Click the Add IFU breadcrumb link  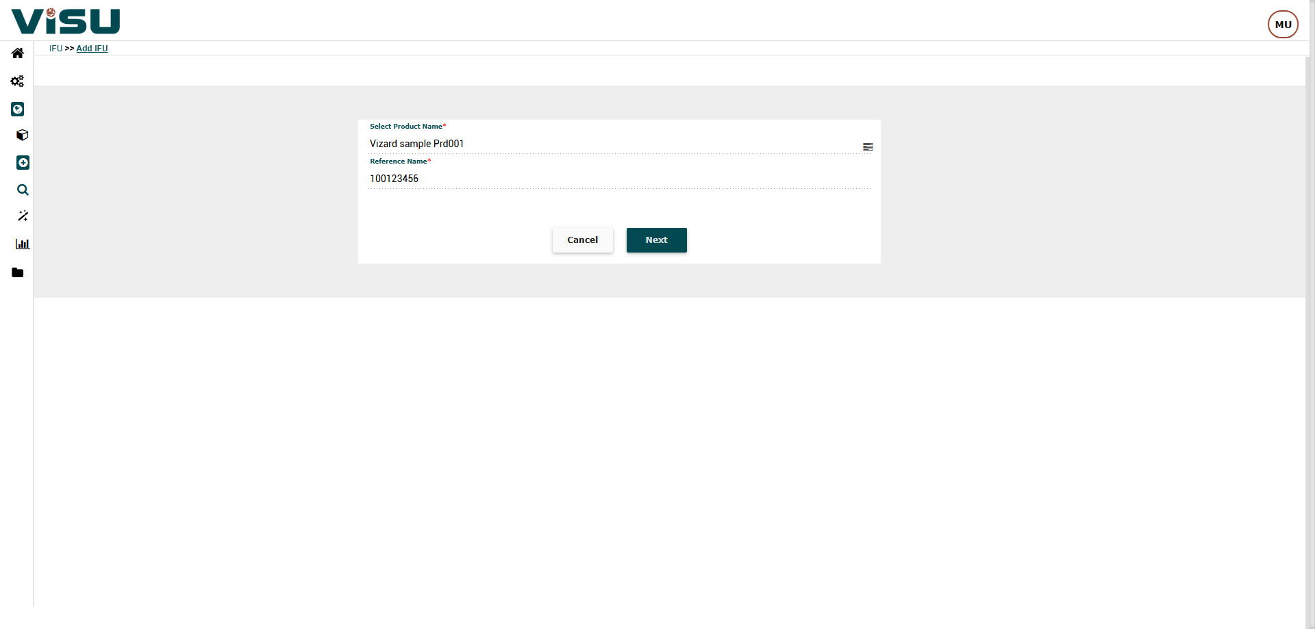[x=92, y=49]
